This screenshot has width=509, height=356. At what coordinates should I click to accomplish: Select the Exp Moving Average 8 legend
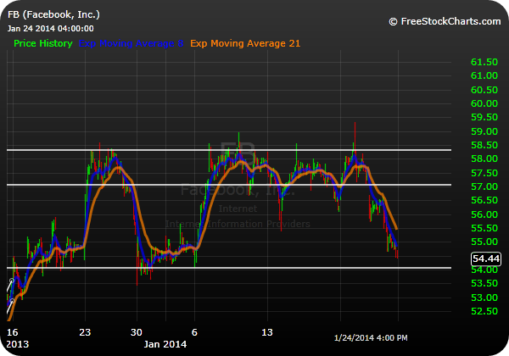tap(131, 43)
